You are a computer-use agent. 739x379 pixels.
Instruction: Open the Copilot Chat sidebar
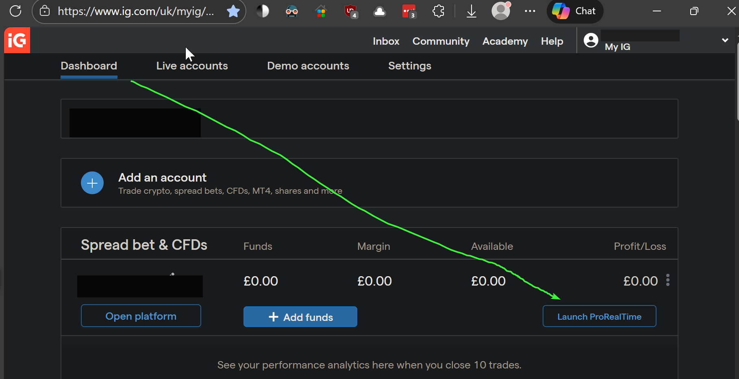[575, 11]
